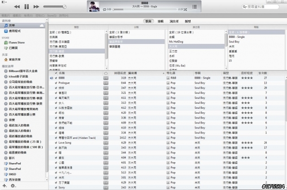The image size is (287, 190).
Task: Pause the current song
Action: click(x=27, y=7)
